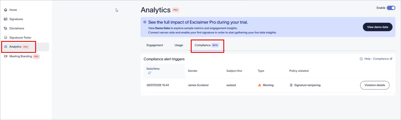Viewport: 401px width, 120px height.
Task: Open the Help - Compliance link
Action: coord(376,59)
